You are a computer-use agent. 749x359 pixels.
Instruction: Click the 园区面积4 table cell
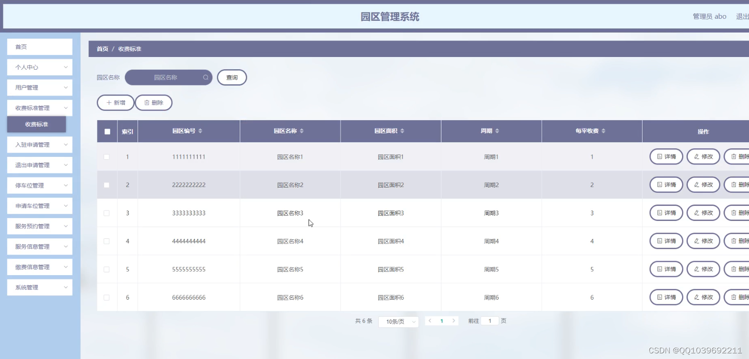[x=391, y=241]
